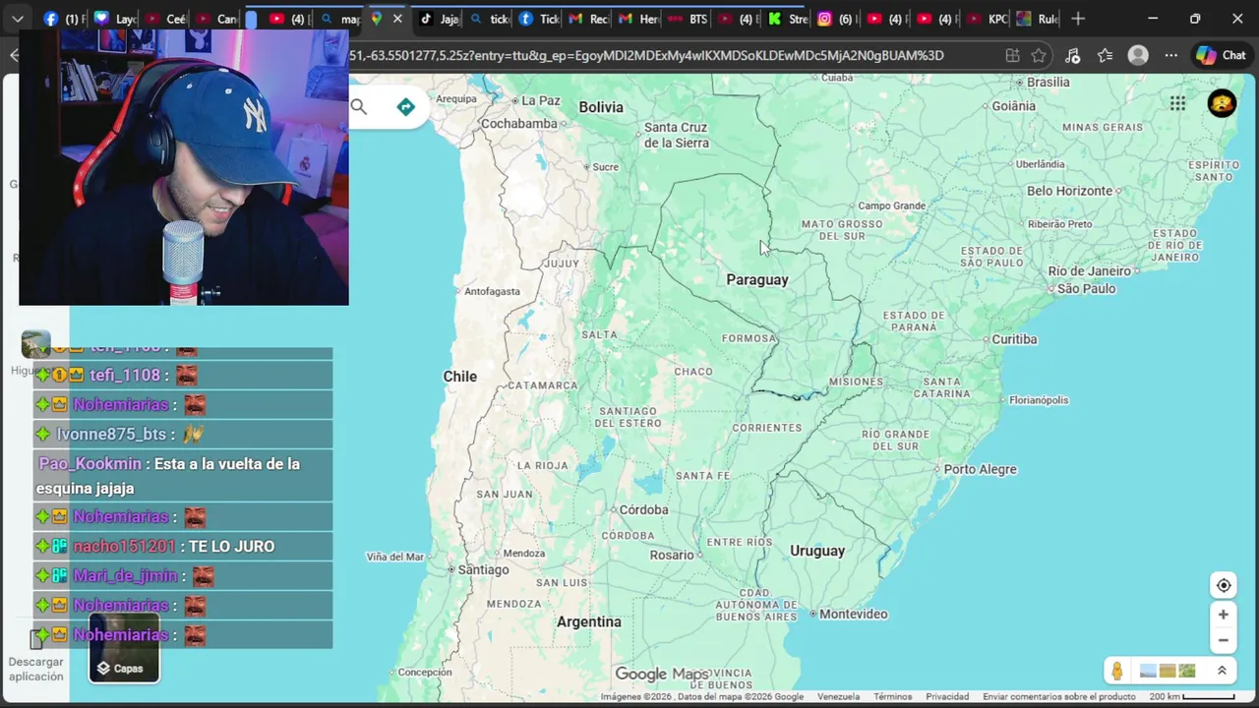
Task: Open the browser extensions icon
Action: [x=1073, y=55]
